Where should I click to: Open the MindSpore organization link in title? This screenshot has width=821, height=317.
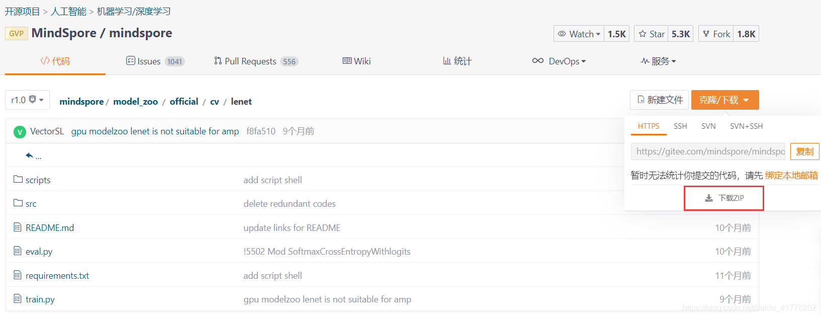pyautogui.click(x=64, y=33)
